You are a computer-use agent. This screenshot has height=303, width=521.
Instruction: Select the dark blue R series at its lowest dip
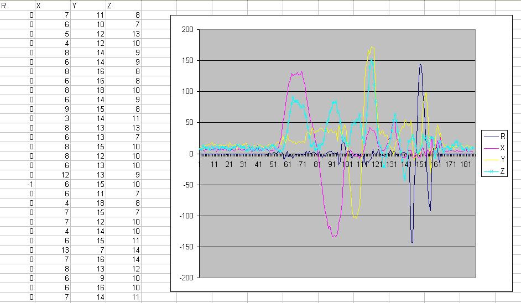tap(412, 242)
